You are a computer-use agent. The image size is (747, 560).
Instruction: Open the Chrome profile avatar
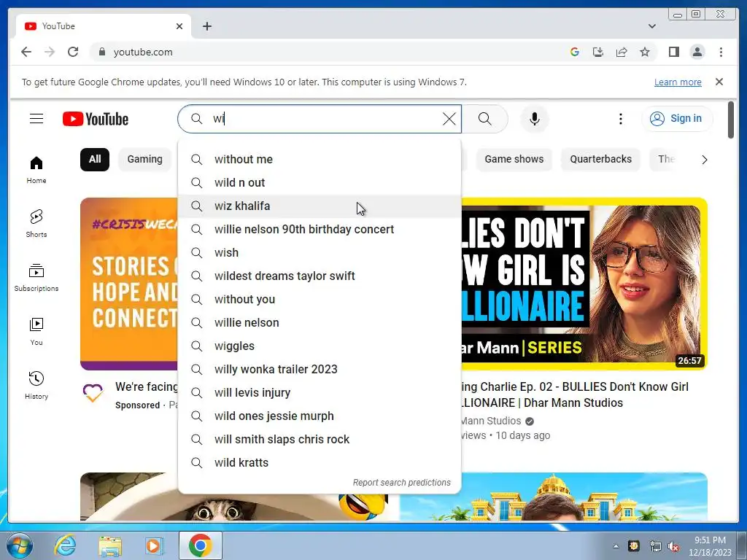(x=697, y=52)
